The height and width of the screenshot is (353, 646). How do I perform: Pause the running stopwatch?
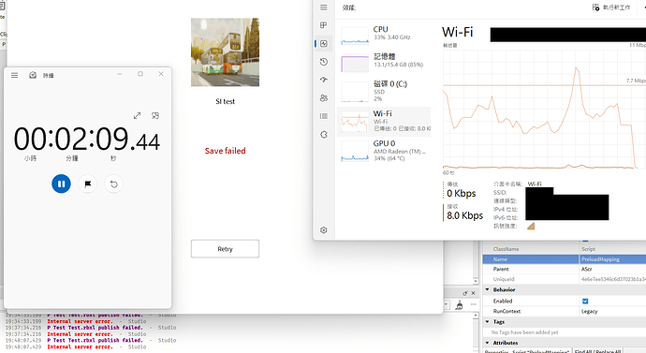[x=61, y=184]
